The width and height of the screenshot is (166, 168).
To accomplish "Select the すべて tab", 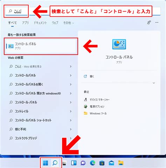I will 12,23.
